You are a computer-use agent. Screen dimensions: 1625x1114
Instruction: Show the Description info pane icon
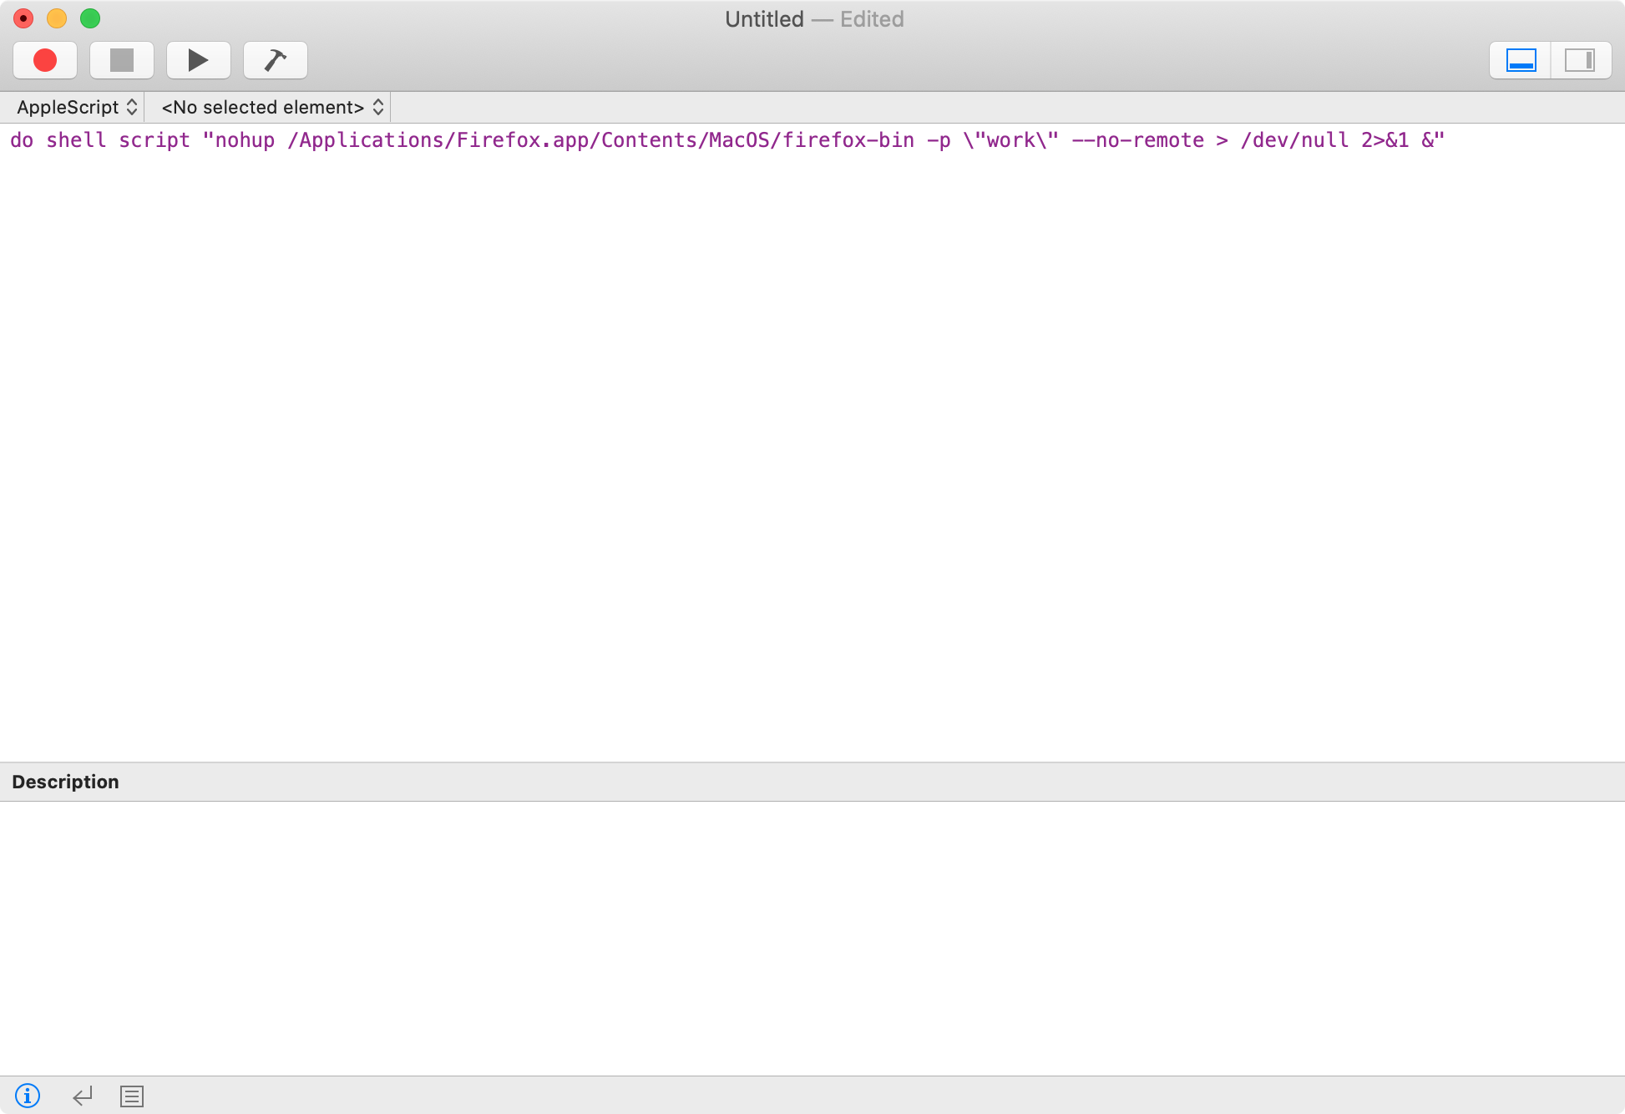(x=28, y=1096)
